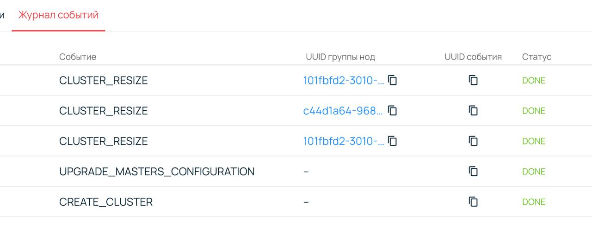Viewport: 592px width, 227px height.
Task: Copy event UUID of the first CLUSTER_RESIZE row
Action: [x=473, y=80]
